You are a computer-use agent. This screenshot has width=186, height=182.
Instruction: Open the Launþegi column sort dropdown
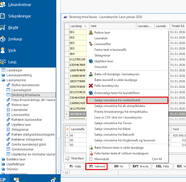(86, 26)
